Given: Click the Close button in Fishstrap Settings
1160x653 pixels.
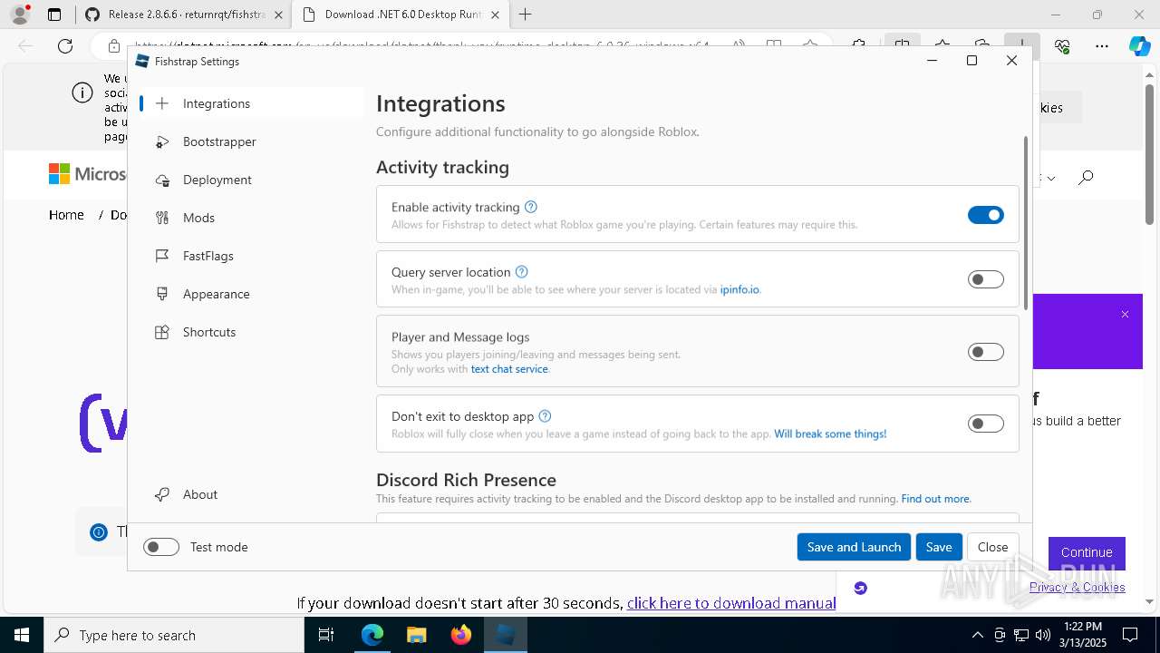Looking at the screenshot, I should pos(992,547).
